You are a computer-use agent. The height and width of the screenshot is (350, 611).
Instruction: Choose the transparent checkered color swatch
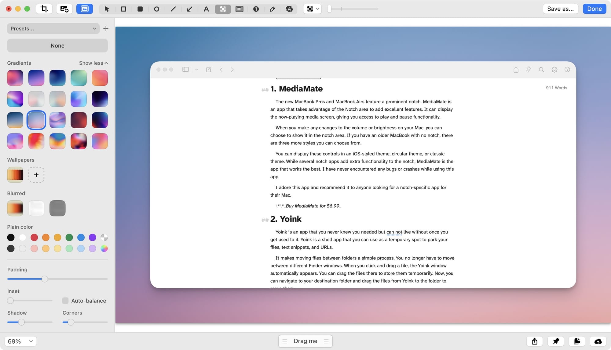104,237
